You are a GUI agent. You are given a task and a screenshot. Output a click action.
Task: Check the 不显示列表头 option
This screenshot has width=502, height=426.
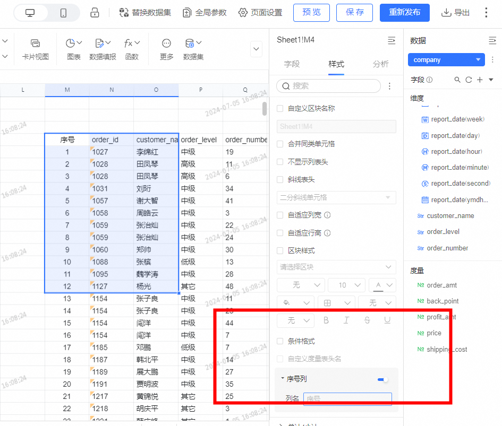[x=280, y=162]
